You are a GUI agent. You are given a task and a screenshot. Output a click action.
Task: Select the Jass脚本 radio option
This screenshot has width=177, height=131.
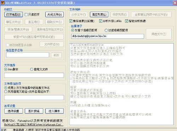(x=6, y=69)
